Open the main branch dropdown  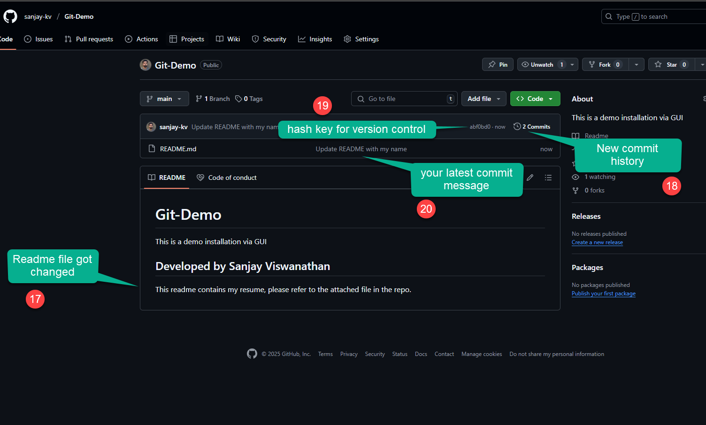point(164,99)
